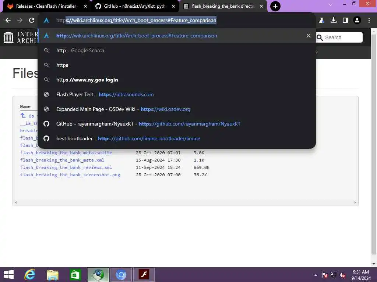Show hidden system tray icons

tap(316, 275)
